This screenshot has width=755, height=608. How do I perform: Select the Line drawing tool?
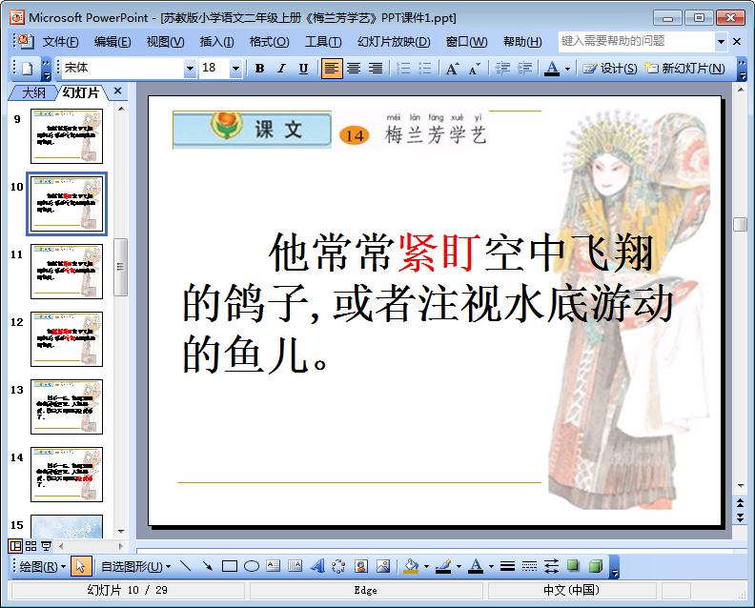point(185,566)
